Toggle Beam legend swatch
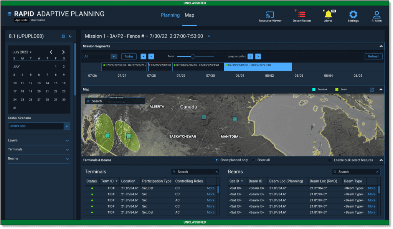The width and height of the screenshot is (393, 229). [x=337, y=89]
